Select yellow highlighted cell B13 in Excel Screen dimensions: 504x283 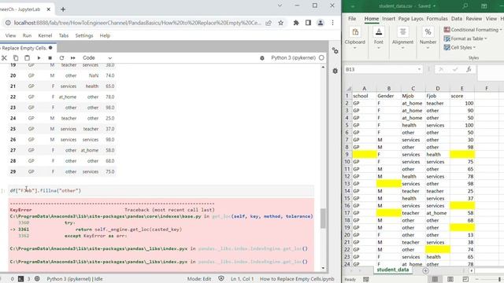(388, 184)
